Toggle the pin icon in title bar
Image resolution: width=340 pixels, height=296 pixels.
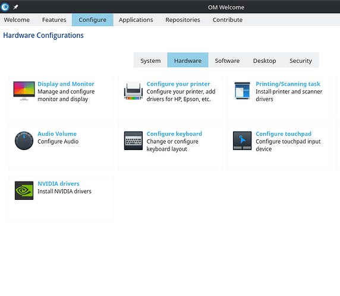(15, 7)
